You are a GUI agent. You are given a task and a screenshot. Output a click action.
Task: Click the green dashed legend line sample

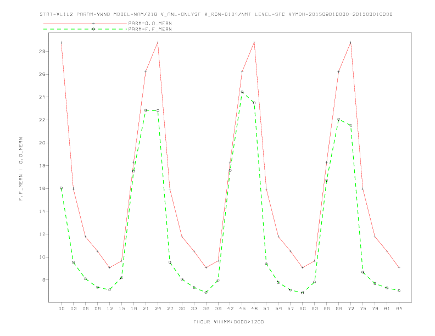click(85, 29)
